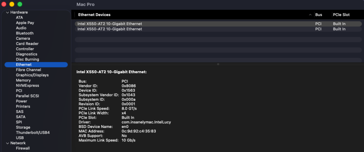Click AVB Support value No

124,136
